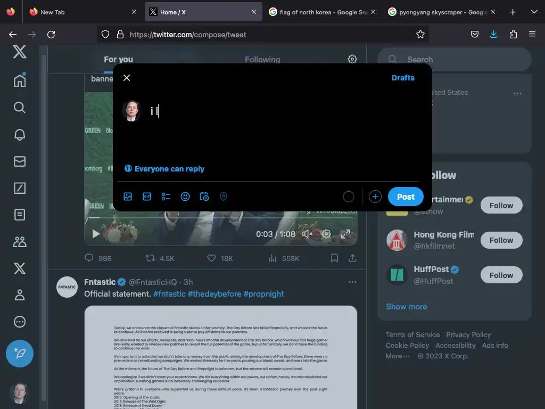Click the video progress bar
Image resolution: width=545 pixels, height=409 pixels.
click(x=221, y=218)
